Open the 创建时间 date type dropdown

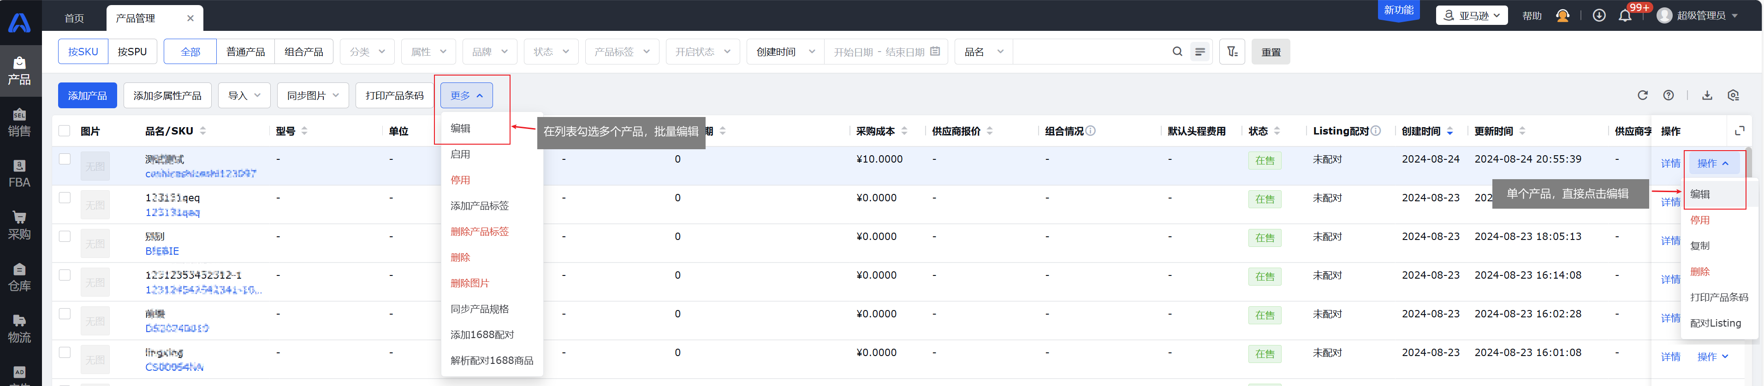point(785,51)
